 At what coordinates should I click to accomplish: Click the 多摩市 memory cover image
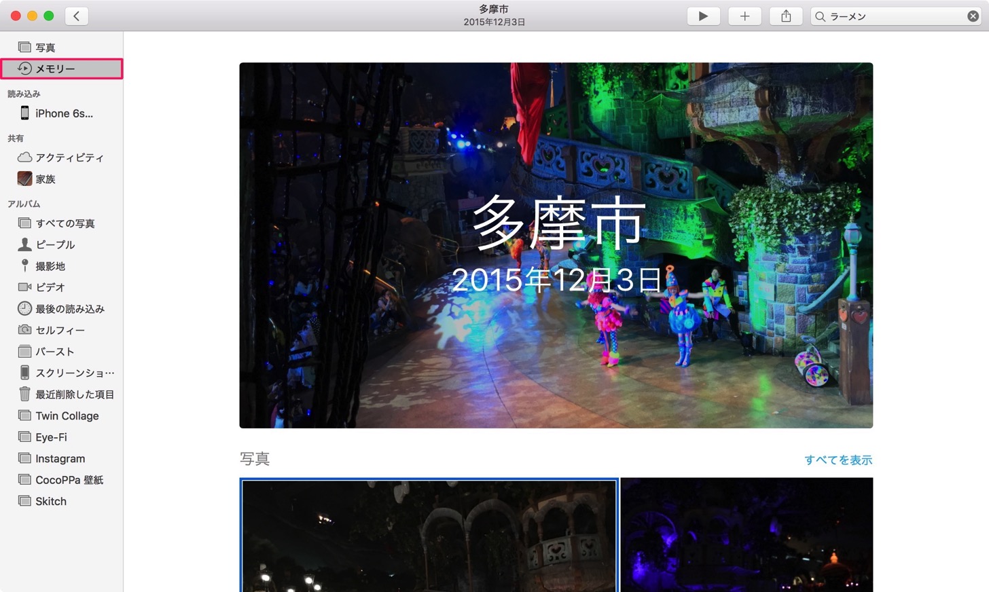click(x=556, y=245)
